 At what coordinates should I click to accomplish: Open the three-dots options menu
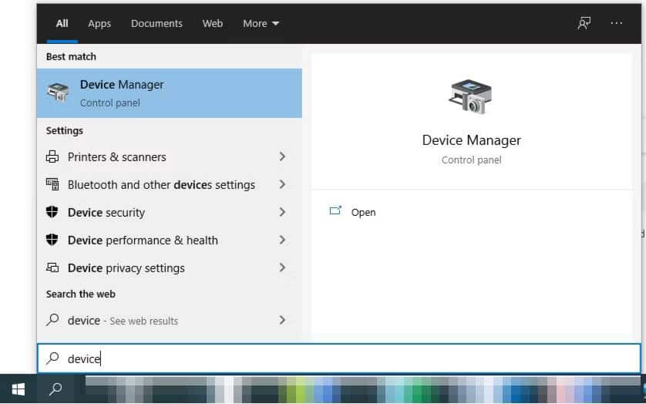tap(616, 23)
